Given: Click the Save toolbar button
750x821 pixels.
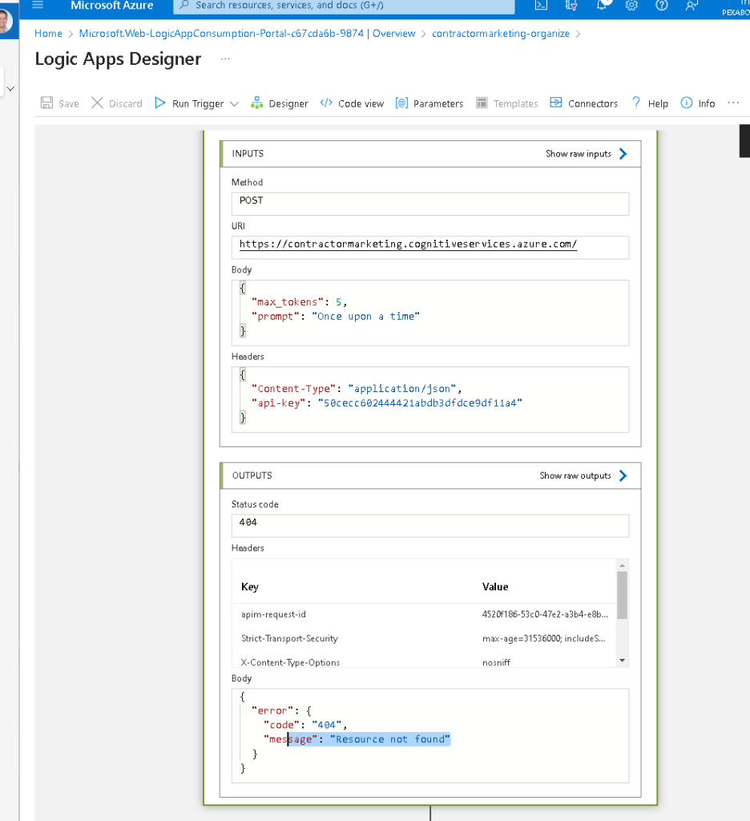Looking at the screenshot, I should [59, 103].
